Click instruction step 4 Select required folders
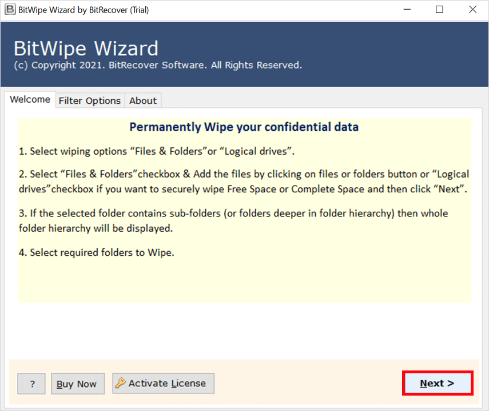489x411 pixels. (96, 252)
